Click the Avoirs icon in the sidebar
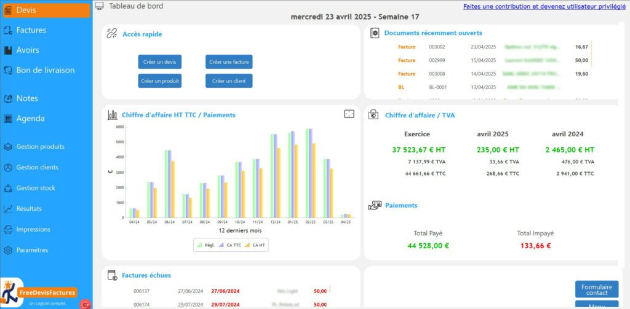This screenshot has height=309, width=630. pos(8,50)
